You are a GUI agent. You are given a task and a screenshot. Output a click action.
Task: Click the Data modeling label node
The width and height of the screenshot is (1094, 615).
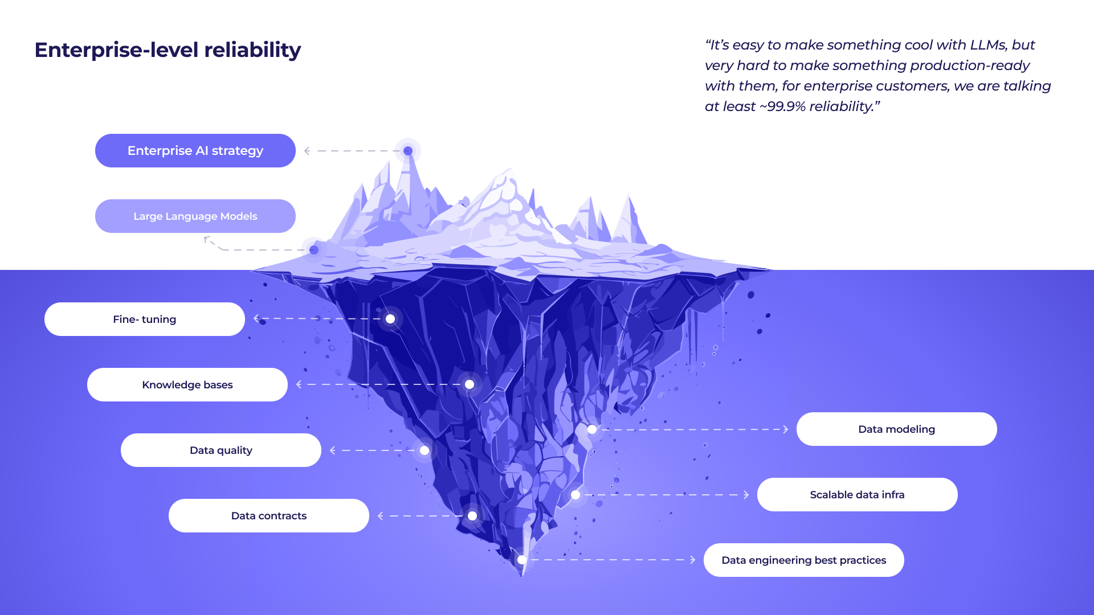click(x=896, y=429)
